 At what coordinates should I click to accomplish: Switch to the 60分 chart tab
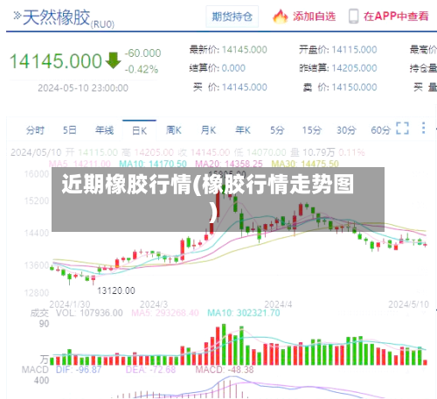(380, 130)
